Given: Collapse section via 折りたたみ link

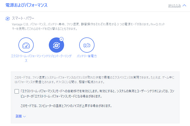Looking at the screenshot, I should pyautogui.click(x=174, y=6).
